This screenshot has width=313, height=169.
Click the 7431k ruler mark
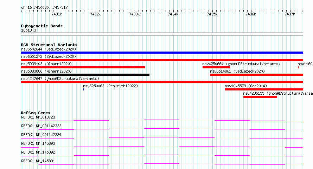tap(57, 14)
